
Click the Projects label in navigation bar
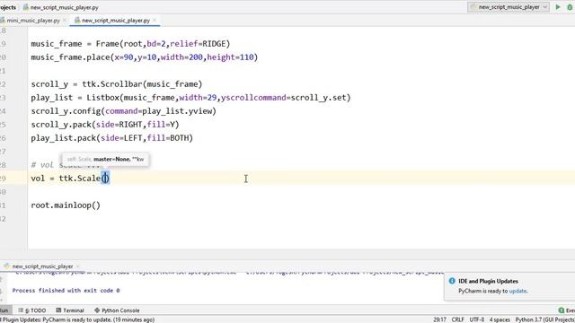click(x=8, y=7)
